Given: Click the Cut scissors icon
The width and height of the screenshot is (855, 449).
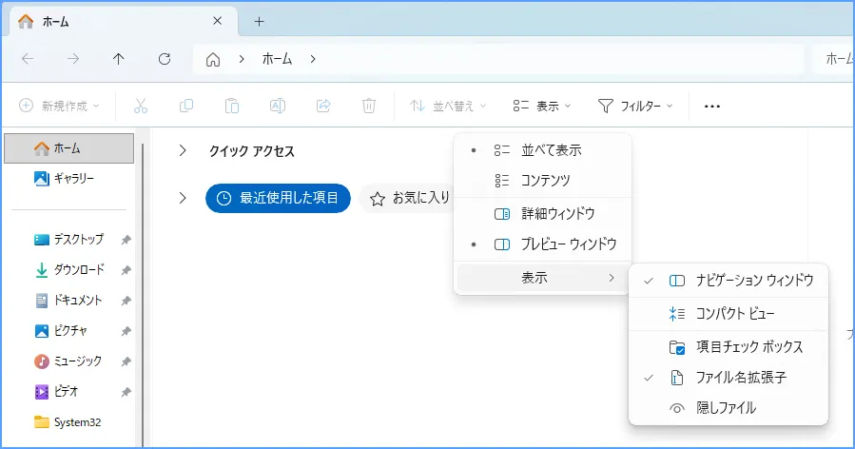Looking at the screenshot, I should (141, 106).
